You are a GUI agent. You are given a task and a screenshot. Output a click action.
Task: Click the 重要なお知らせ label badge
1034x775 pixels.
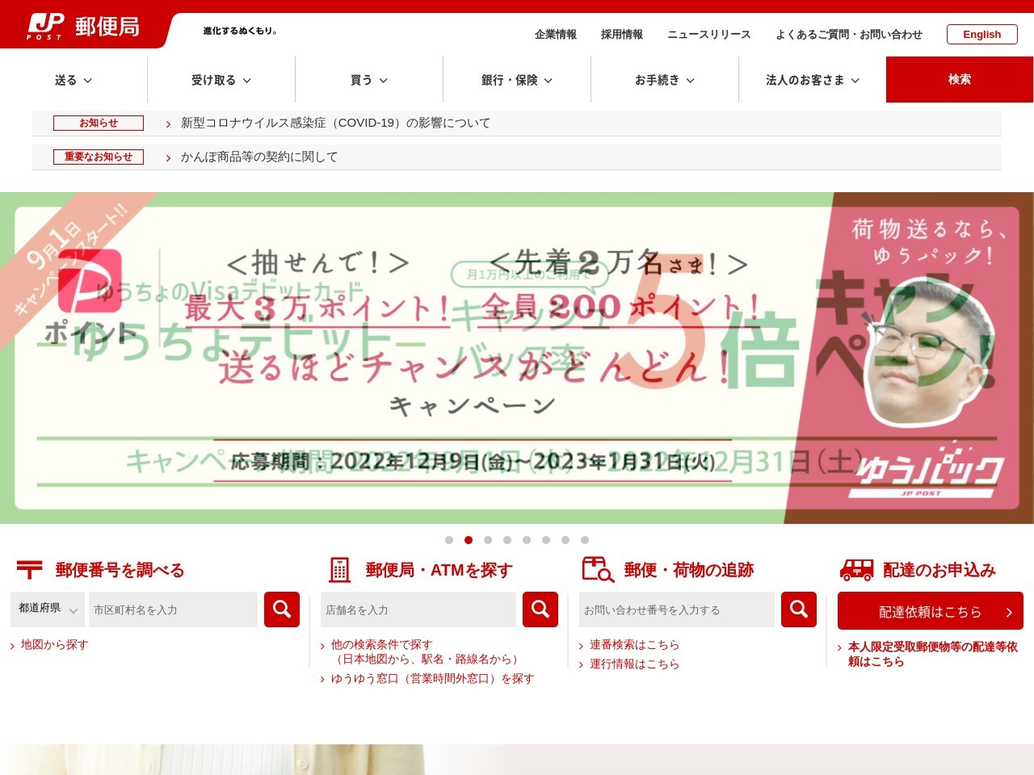tap(99, 157)
